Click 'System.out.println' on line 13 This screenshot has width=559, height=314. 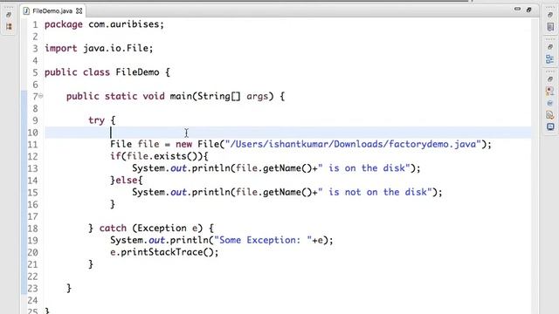click(181, 168)
